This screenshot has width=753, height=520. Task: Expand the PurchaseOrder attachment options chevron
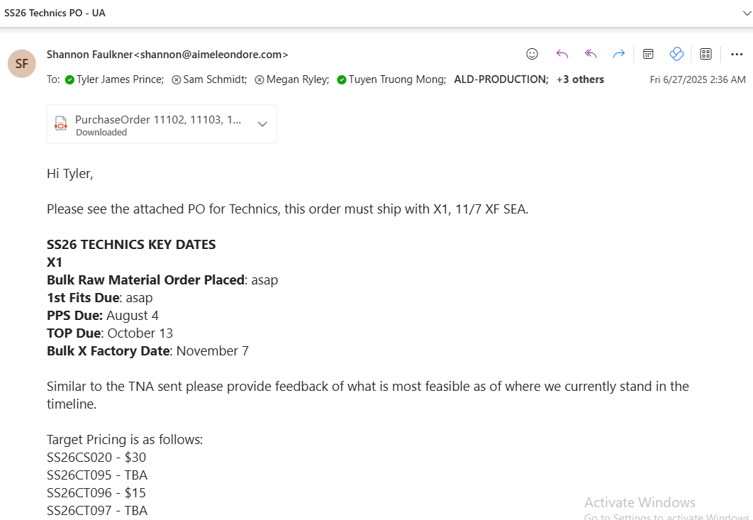(262, 124)
